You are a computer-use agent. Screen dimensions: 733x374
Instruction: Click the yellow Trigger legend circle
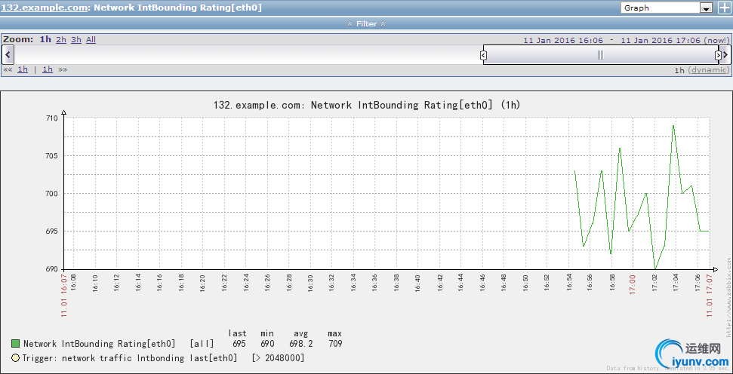tap(15, 358)
